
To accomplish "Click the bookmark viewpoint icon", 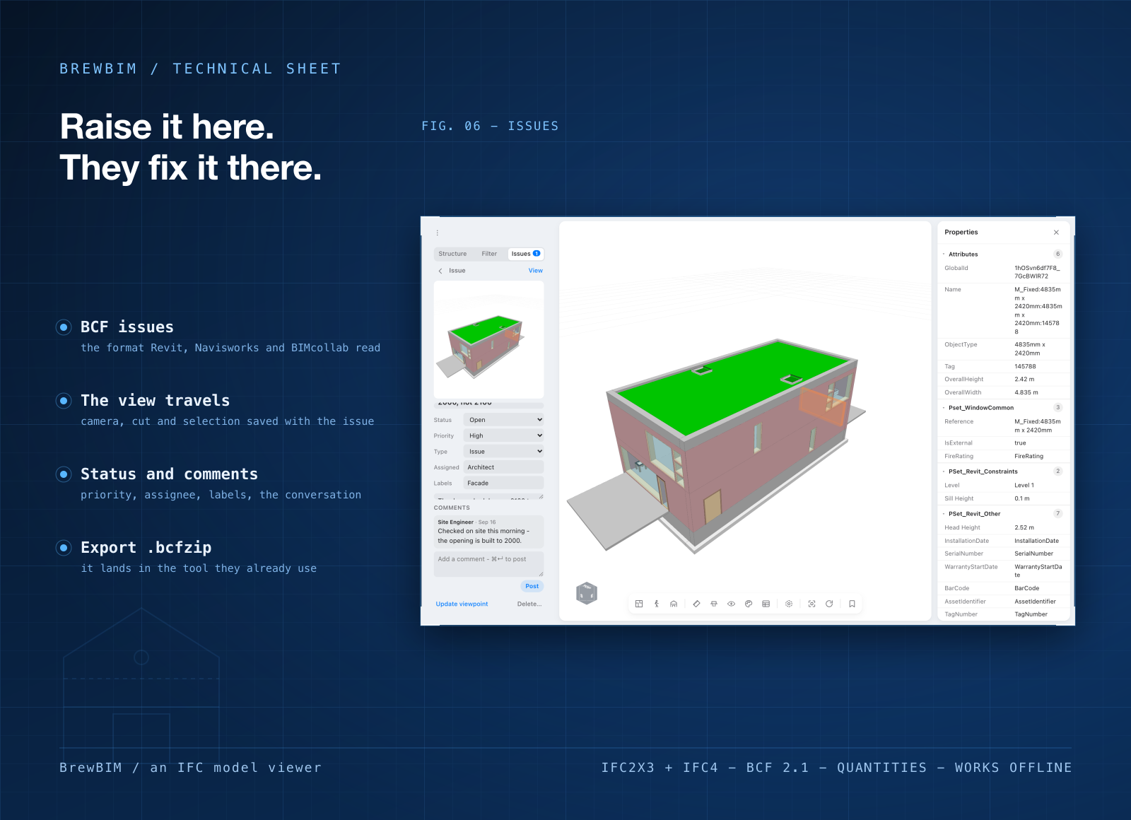I will (x=852, y=604).
